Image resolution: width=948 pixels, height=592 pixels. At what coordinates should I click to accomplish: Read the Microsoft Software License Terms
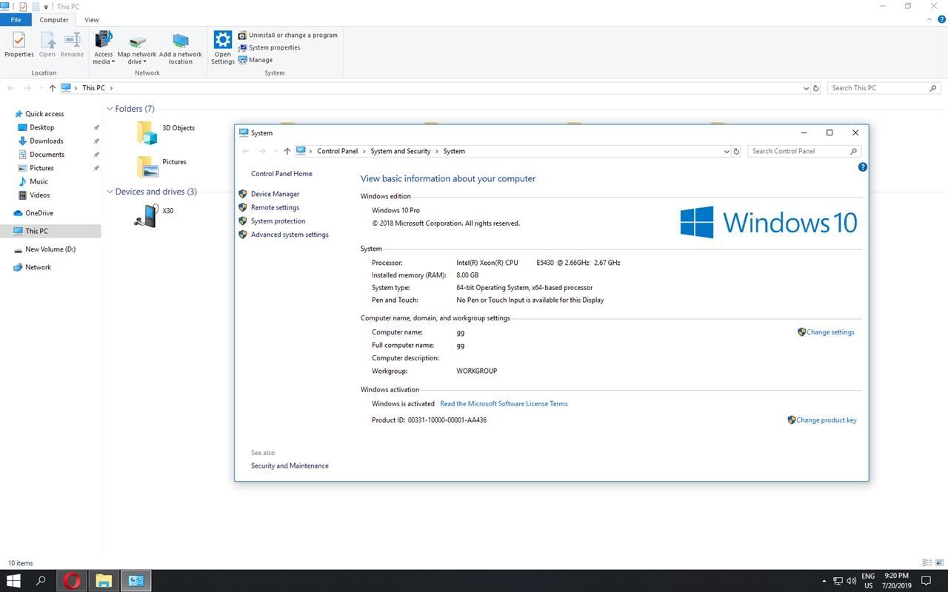[x=504, y=404]
